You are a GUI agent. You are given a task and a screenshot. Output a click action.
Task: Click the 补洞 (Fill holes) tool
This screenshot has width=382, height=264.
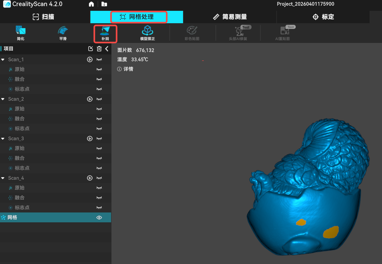tap(105, 33)
